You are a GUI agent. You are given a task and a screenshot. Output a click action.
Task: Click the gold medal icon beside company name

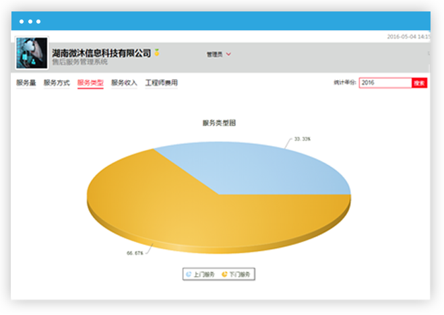pyautogui.click(x=156, y=52)
